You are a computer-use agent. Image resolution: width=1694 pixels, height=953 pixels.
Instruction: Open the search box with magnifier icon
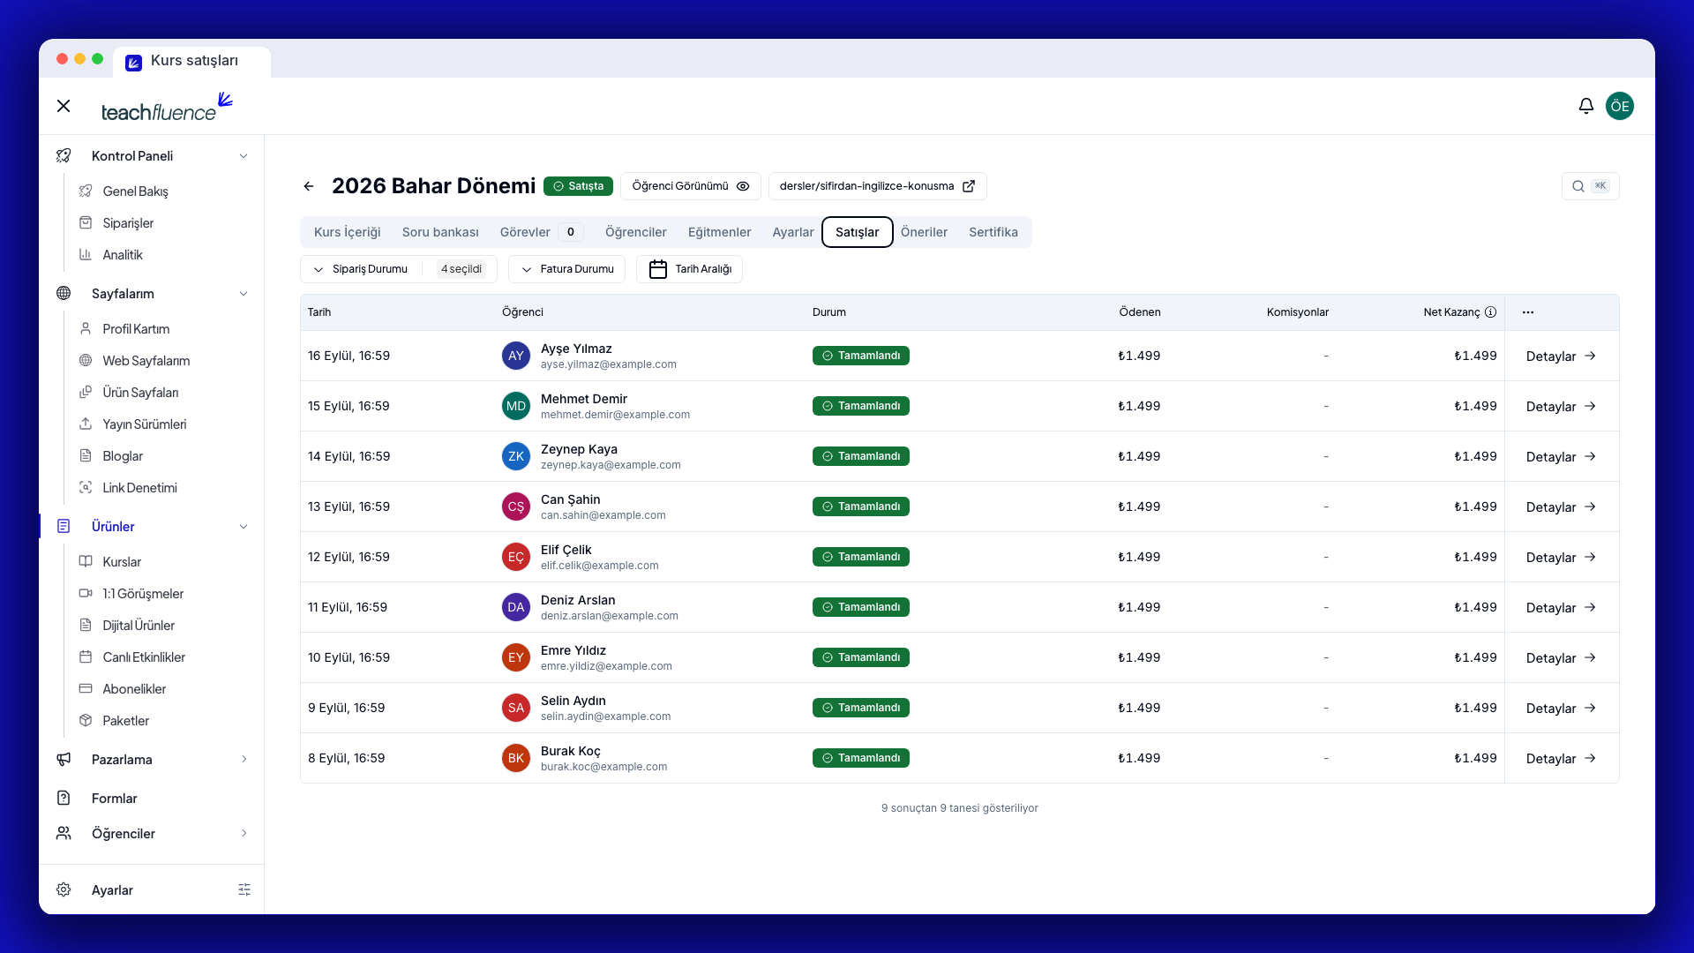(x=1590, y=186)
